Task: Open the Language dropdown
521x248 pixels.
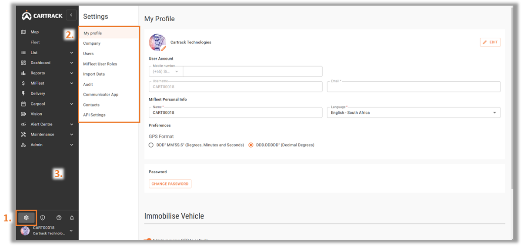Action: (414, 112)
